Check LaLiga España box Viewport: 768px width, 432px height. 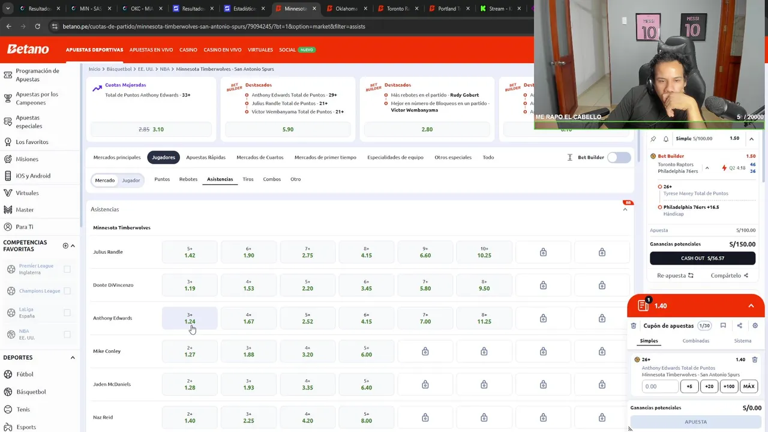click(67, 313)
